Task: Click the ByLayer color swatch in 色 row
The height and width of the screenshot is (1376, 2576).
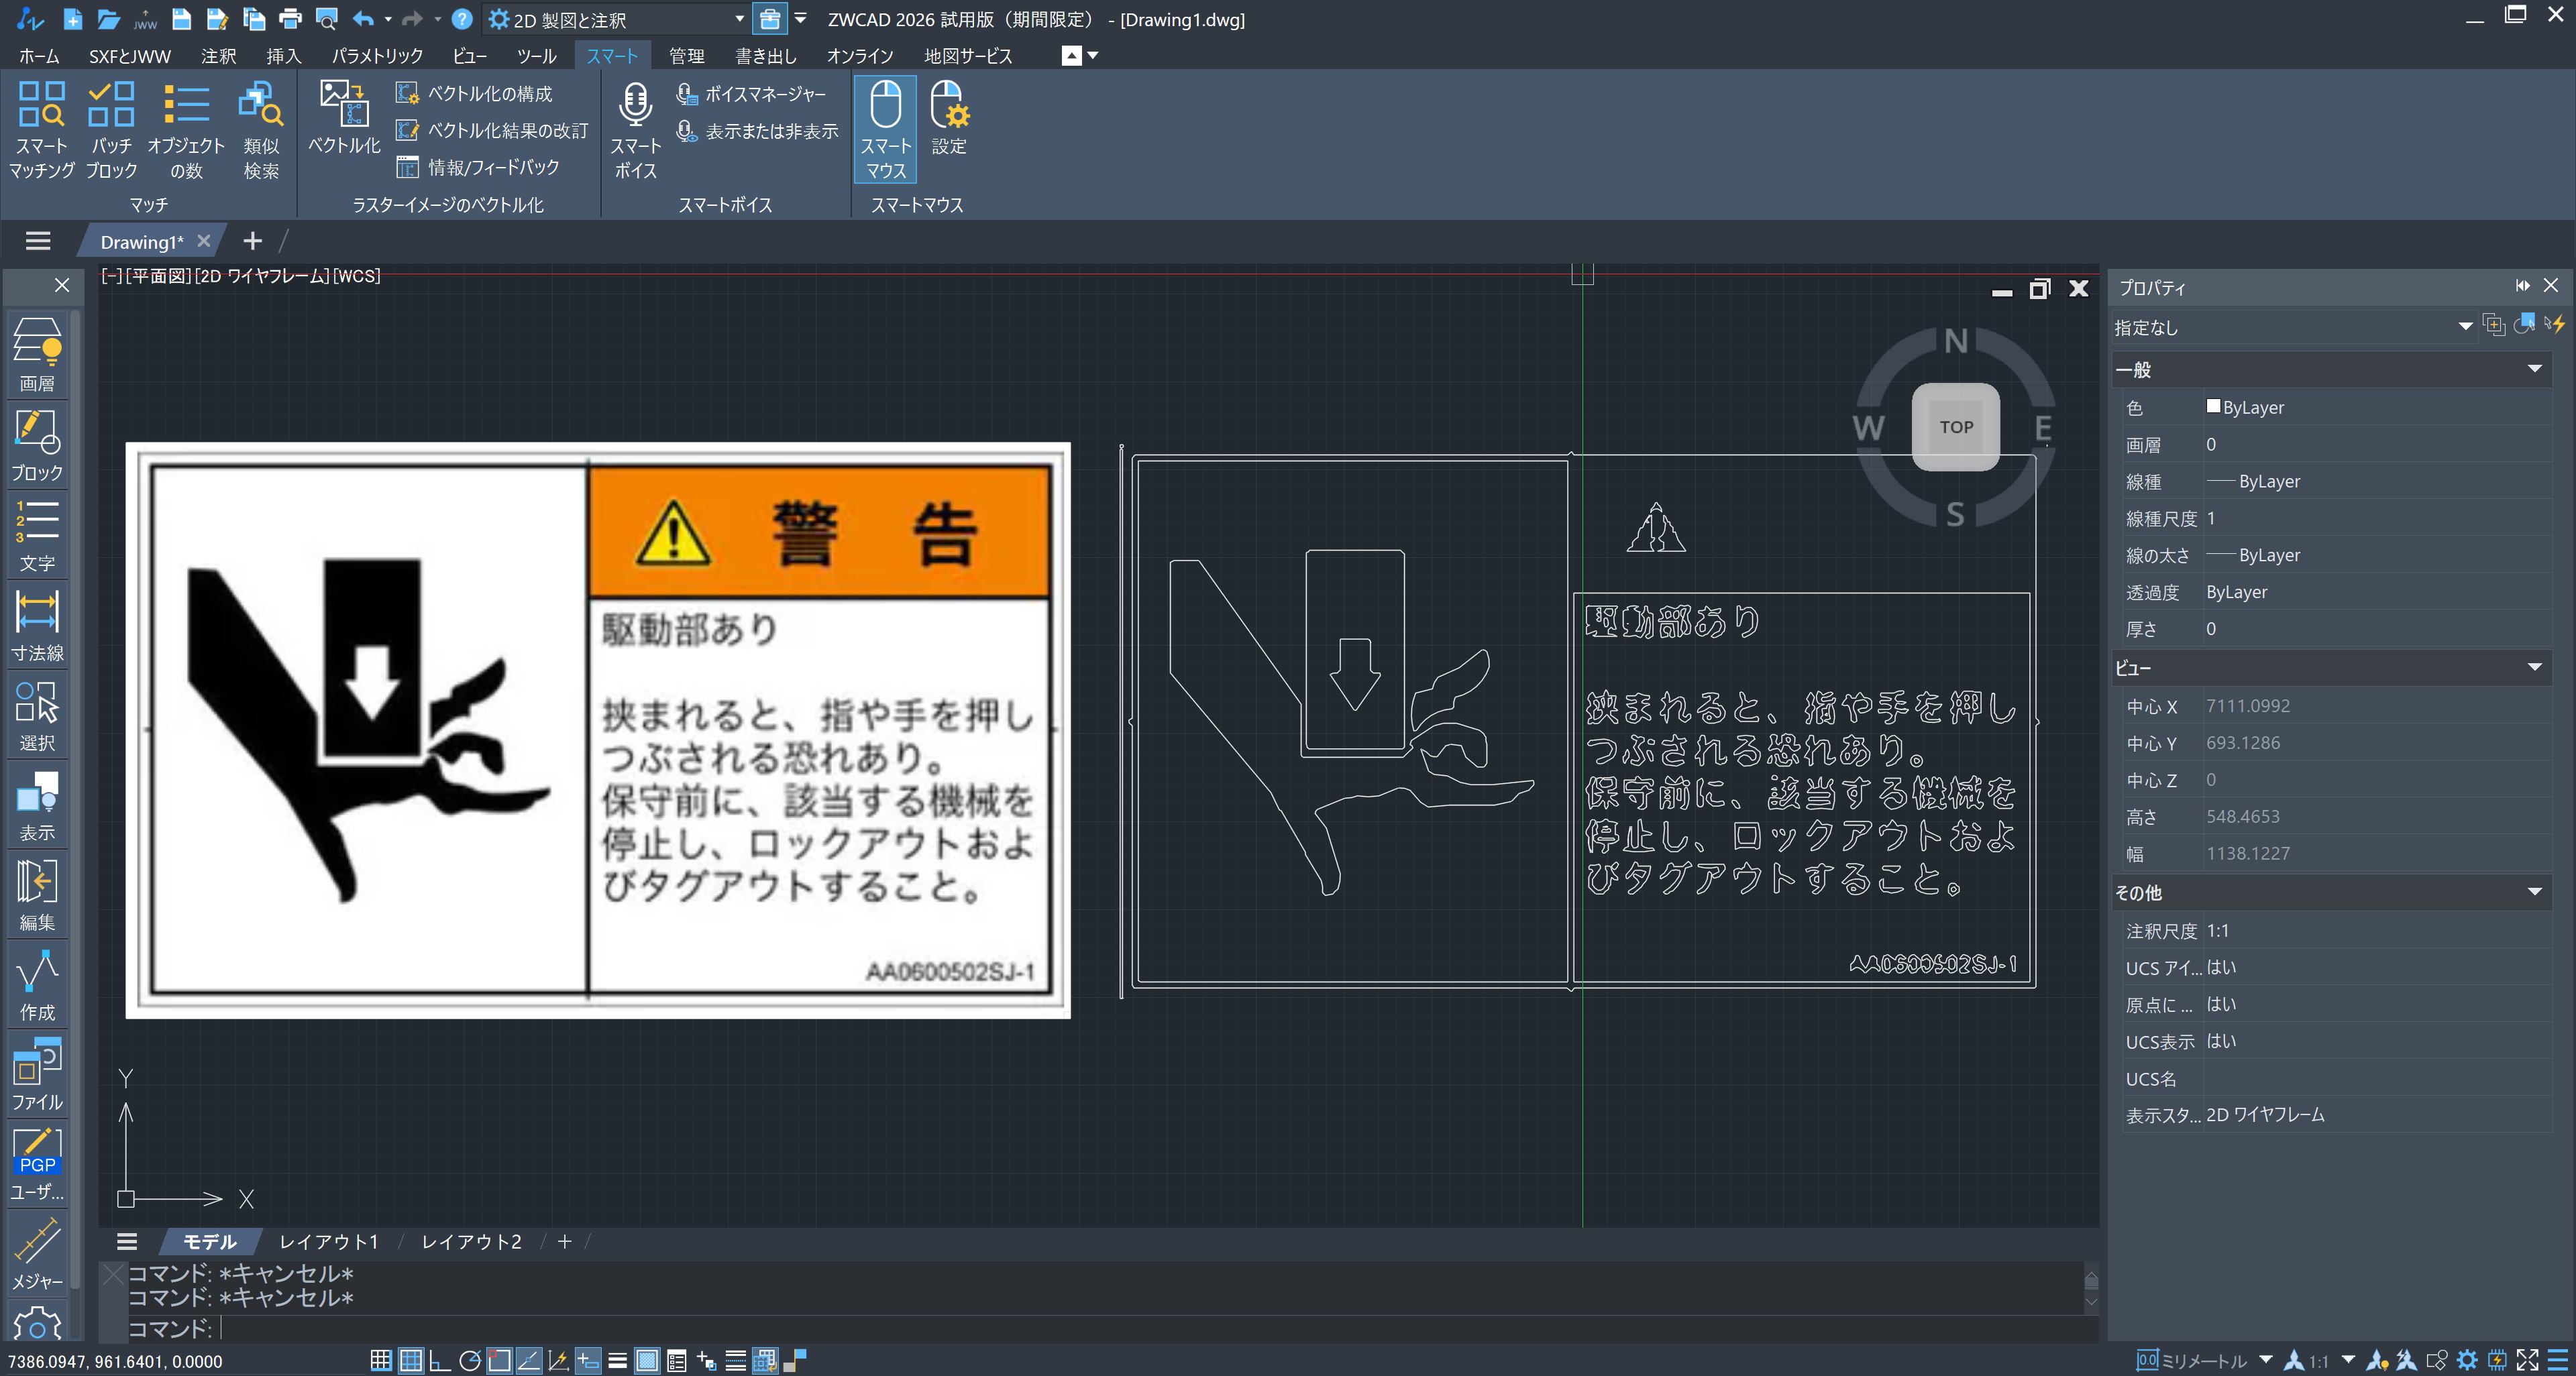Action: click(2213, 406)
